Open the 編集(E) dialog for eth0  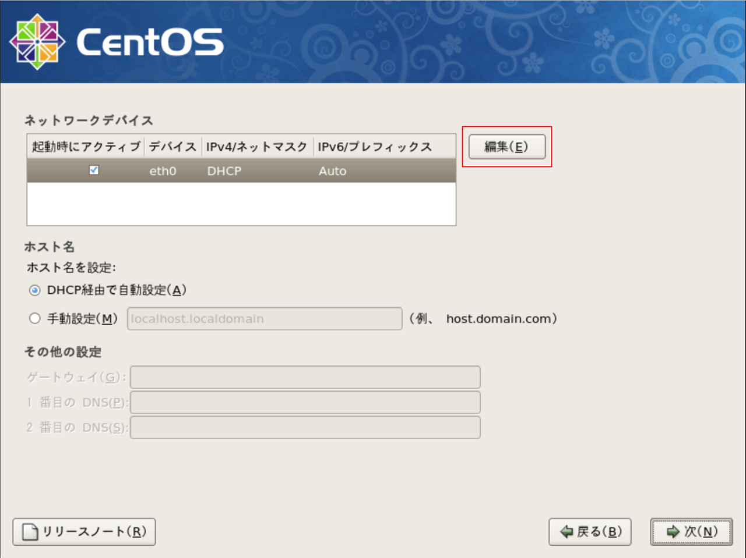(x=506, y=147)
